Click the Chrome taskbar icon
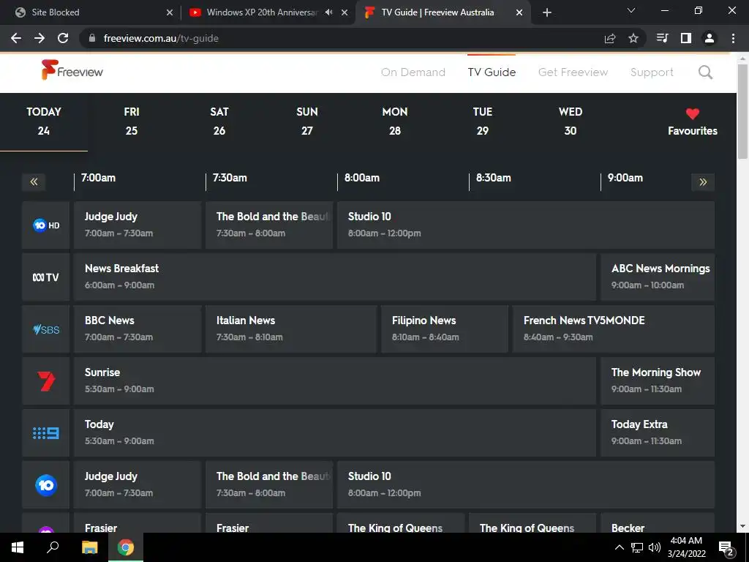The image size is (749, 562). (126, 547)
